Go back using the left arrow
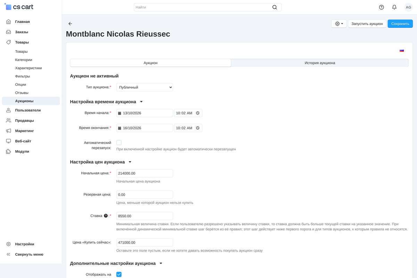 (x=70, y=24)
